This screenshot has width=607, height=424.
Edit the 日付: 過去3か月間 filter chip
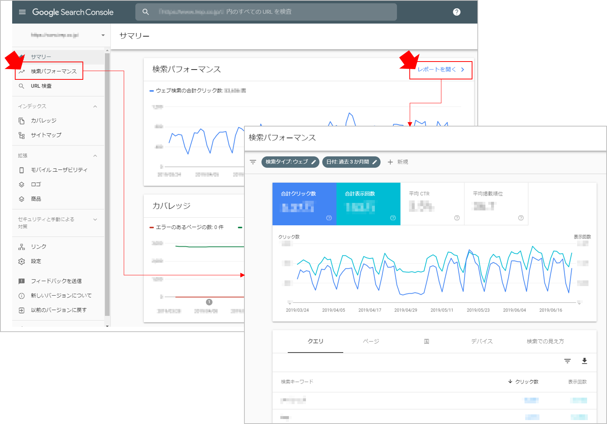[x=351, y=162]
